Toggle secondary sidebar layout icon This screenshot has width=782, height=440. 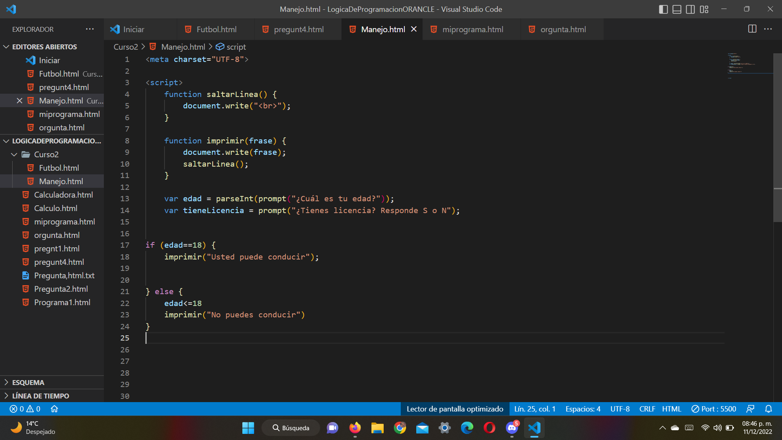pyautogui.click(x=690, y=9)
